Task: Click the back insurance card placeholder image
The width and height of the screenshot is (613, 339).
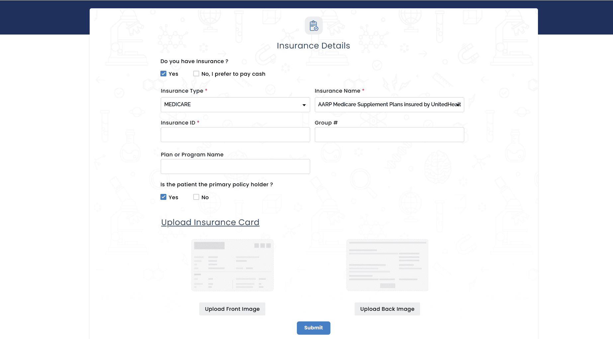Action: click(387, 265)
